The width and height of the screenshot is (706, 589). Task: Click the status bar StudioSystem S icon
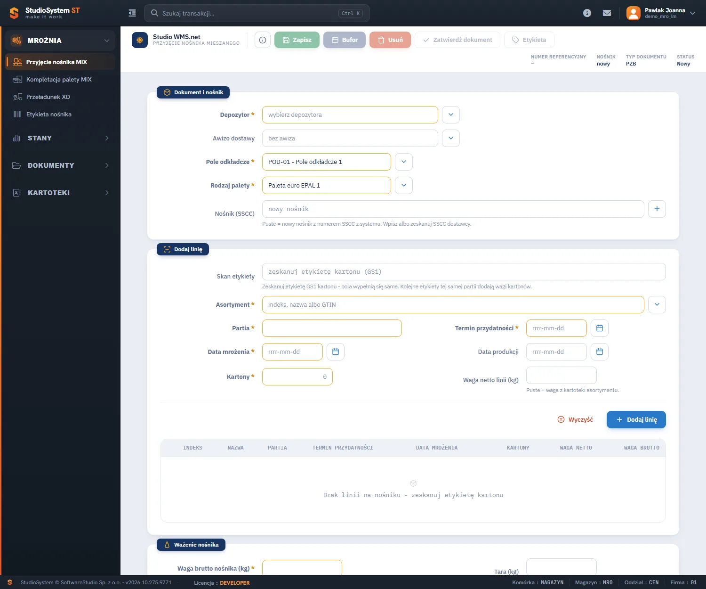(9, 582)
